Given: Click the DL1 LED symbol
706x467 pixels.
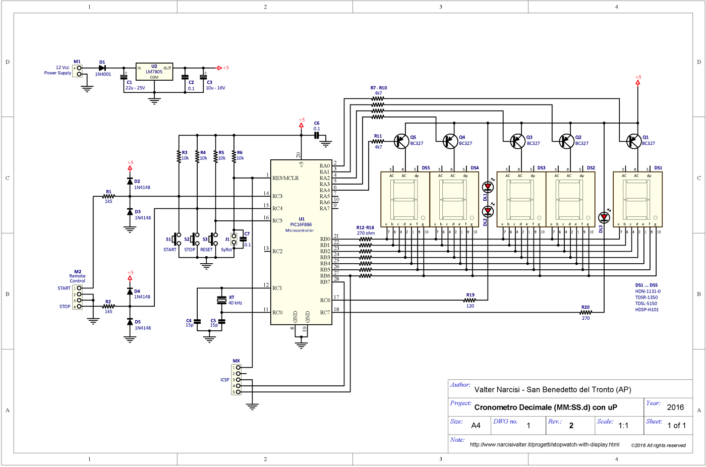Looking at the screenshot, I should [488, 187].
